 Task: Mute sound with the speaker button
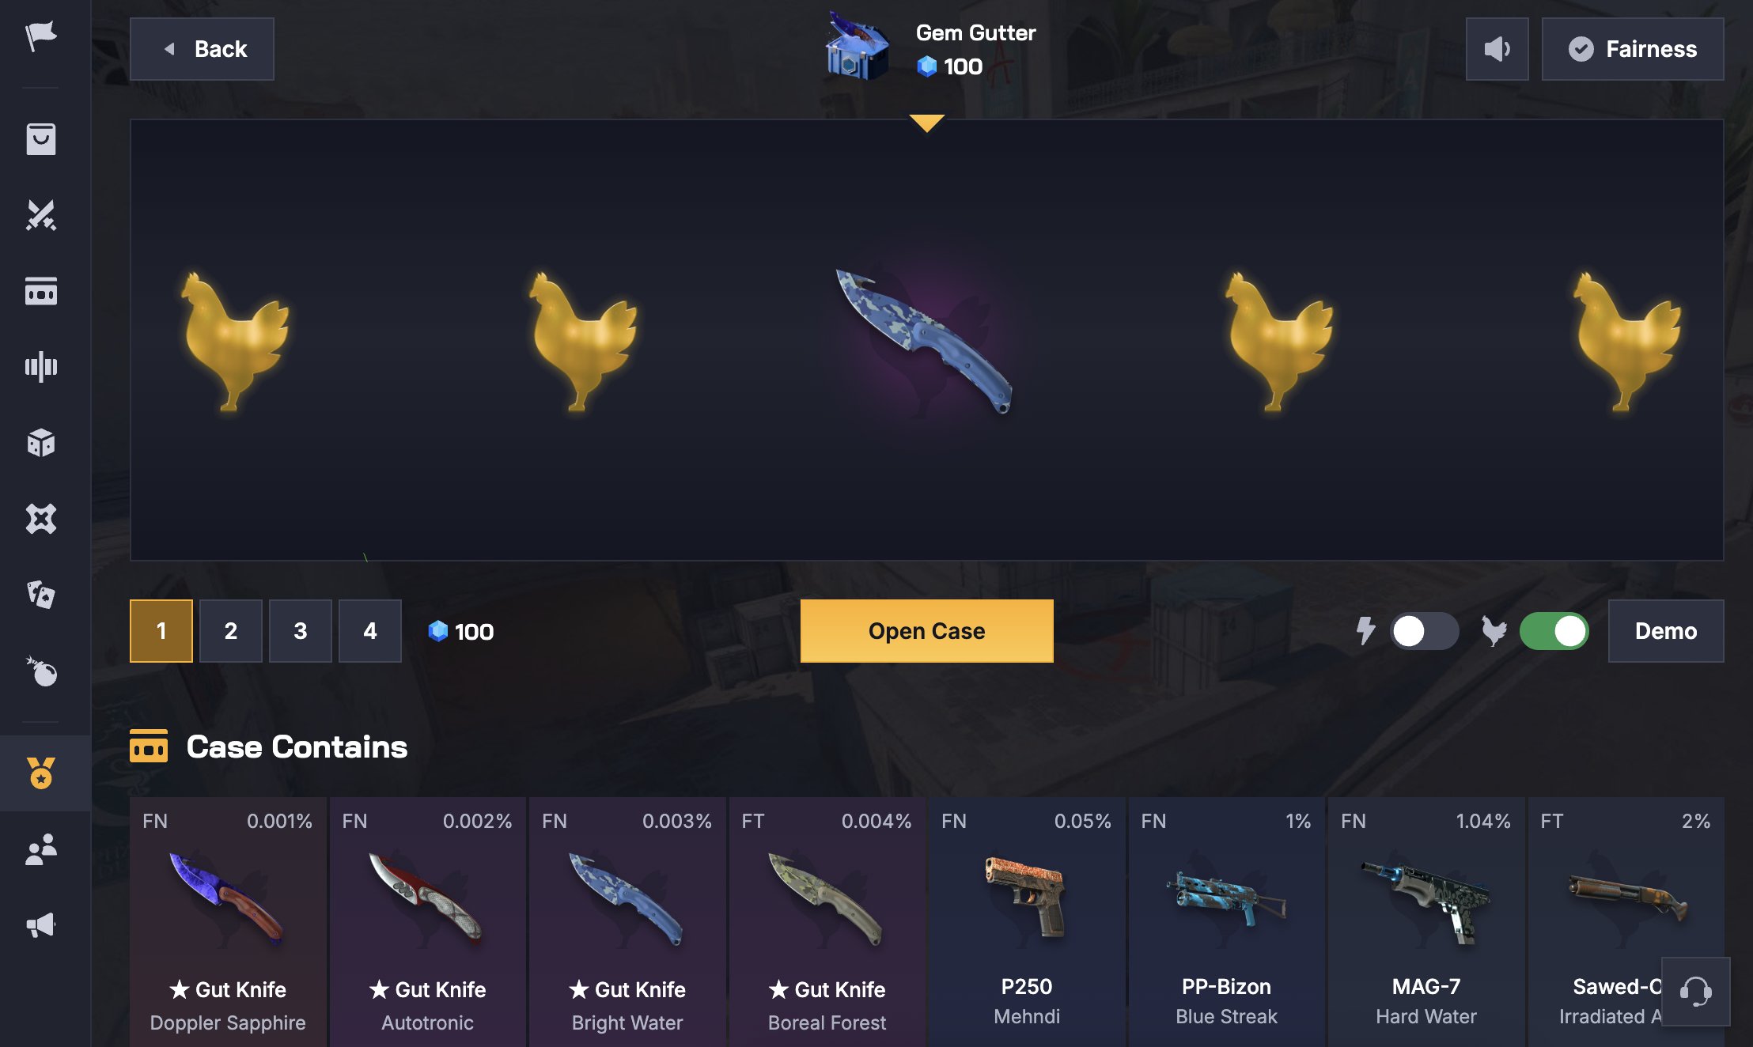point(1497,49)
